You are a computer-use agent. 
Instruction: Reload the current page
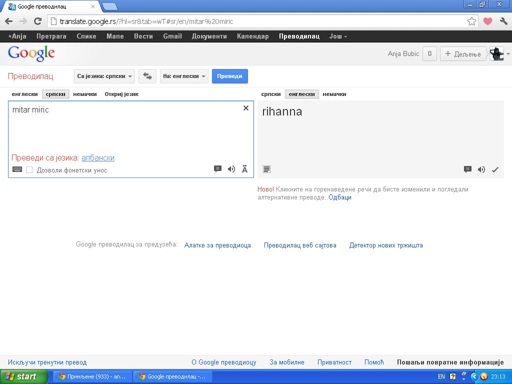38,21
